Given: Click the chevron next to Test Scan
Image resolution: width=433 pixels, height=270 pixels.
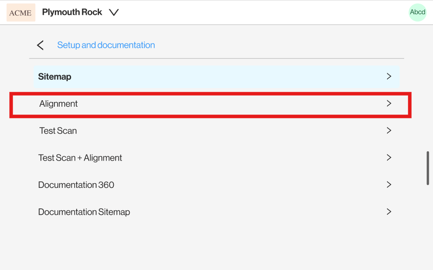Looking at the screenshot, I should [x=389, y=130].
